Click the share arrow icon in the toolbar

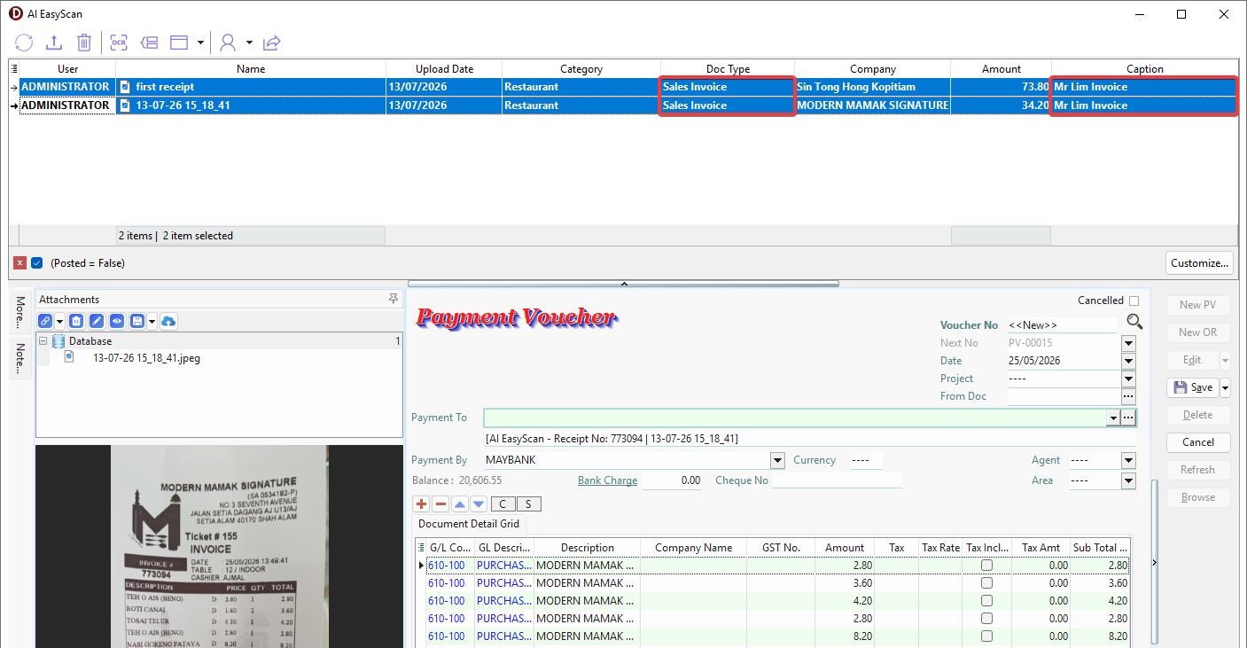coord(272,42)
